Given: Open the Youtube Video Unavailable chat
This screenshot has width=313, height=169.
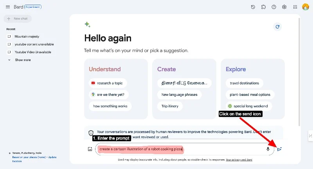Looking at the screenshot, I should (32, 52).
